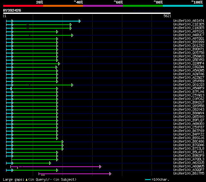Open the UniRef100_Q01CQ3 hit
The width and height of the screenshot is (206, 182).
[x=189, y=85]
